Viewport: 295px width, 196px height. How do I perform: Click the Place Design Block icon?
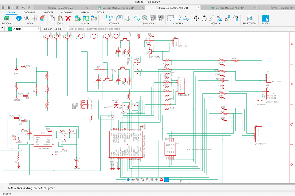86,18
